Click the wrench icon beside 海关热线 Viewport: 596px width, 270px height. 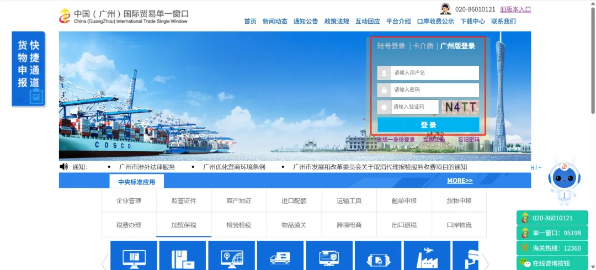(x=525, y=248)
